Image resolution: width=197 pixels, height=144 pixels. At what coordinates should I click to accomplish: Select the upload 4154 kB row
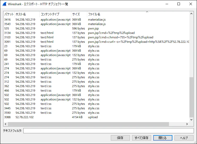(96, 117)
